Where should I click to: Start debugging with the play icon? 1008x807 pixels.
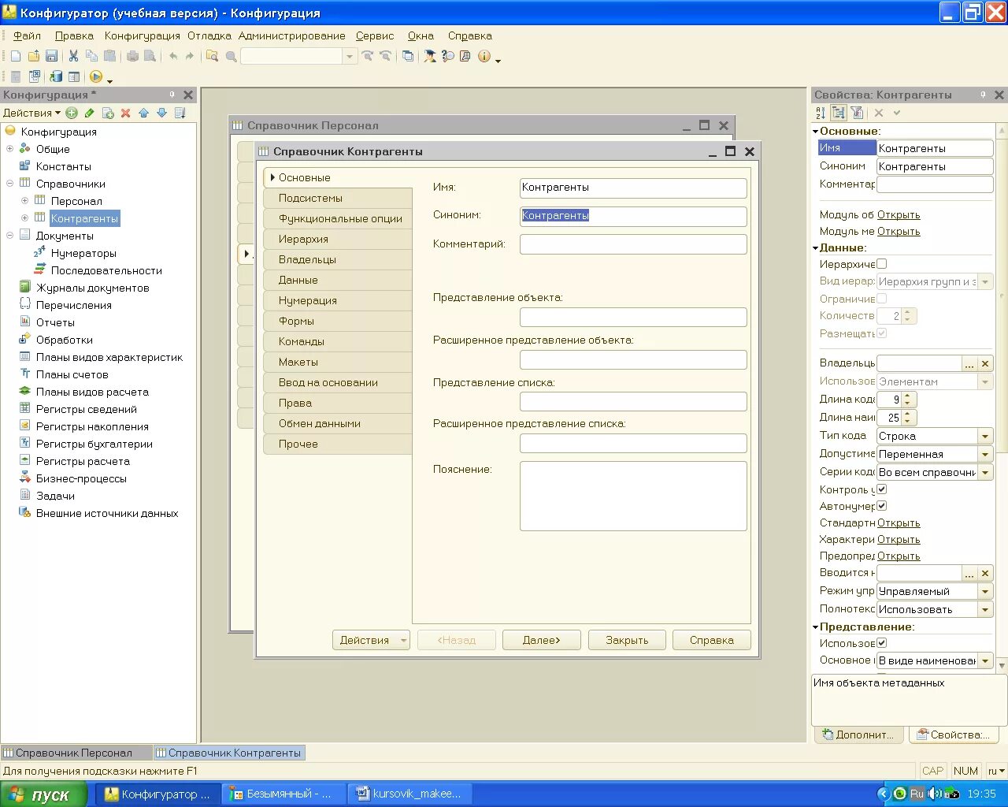pos(95,76)
